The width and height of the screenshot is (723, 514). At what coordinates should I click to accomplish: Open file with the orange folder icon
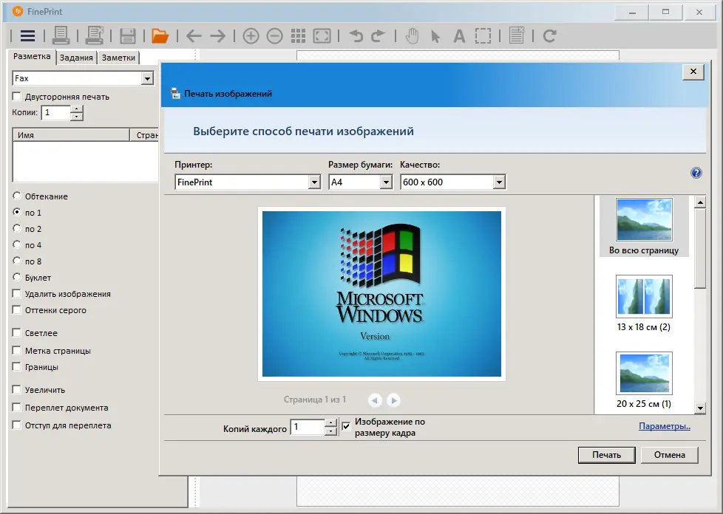[160, 36]
